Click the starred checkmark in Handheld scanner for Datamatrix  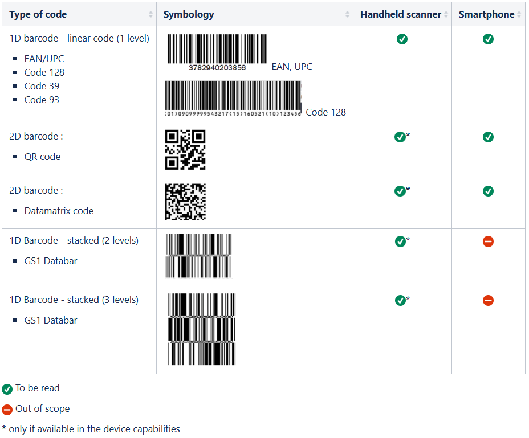pos(401,191)
